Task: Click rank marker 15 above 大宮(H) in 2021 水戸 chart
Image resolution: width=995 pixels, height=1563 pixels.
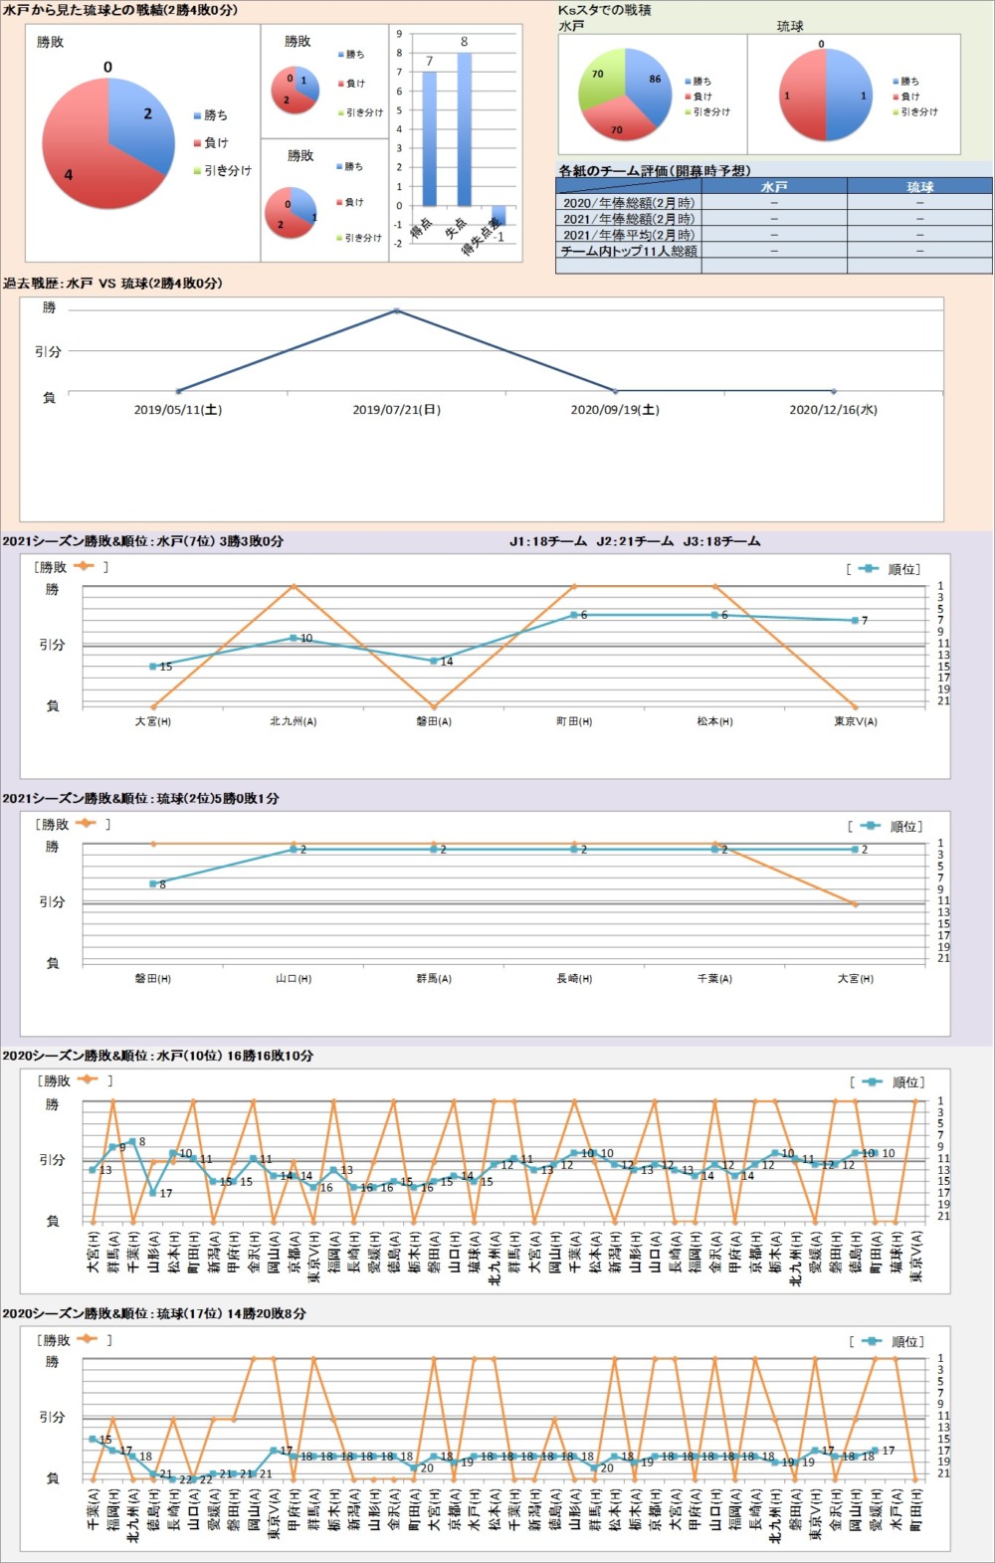Action: point(153,667)
